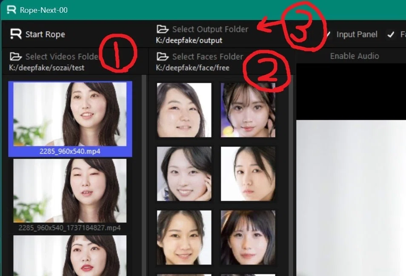Click the Rope logo in title bar
This screenshot has height=276, width=406.
[x=11, y=10]
